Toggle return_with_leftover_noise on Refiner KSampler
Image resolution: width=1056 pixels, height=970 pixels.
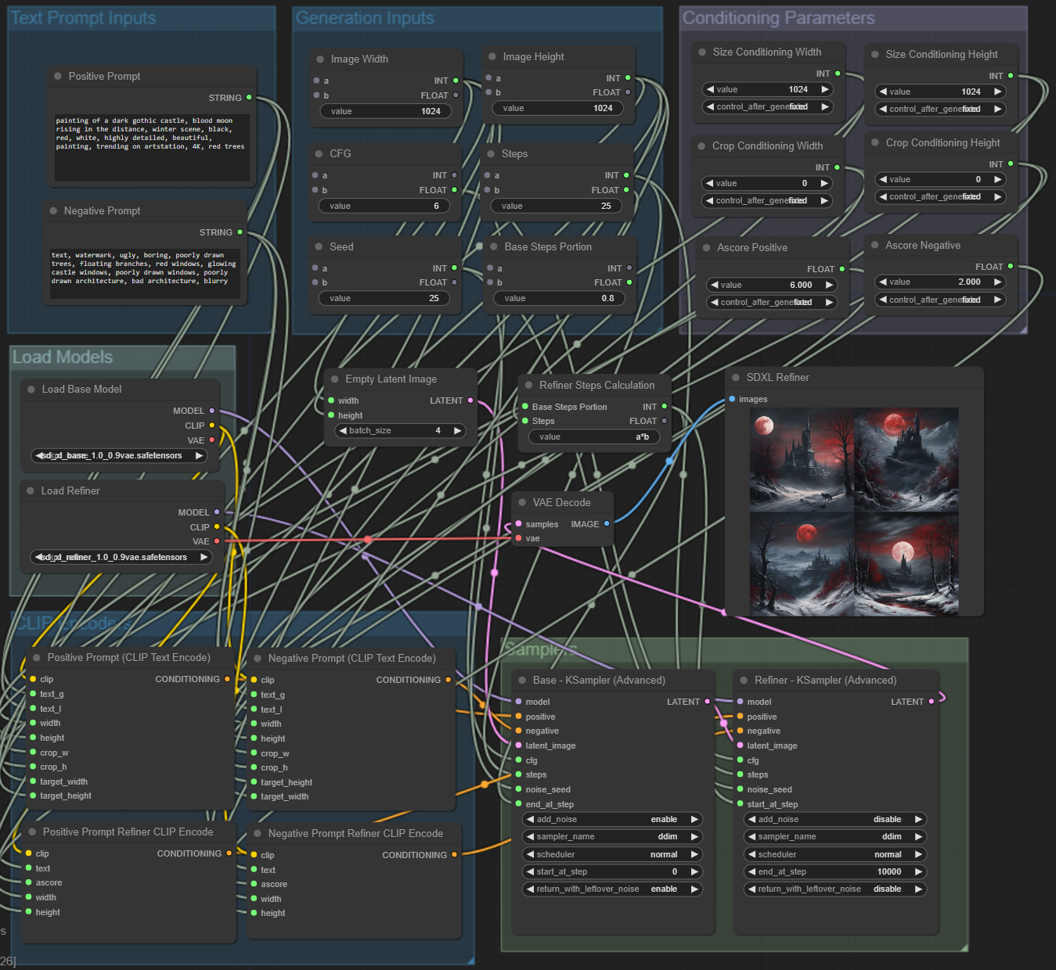[x=834, y=889]
